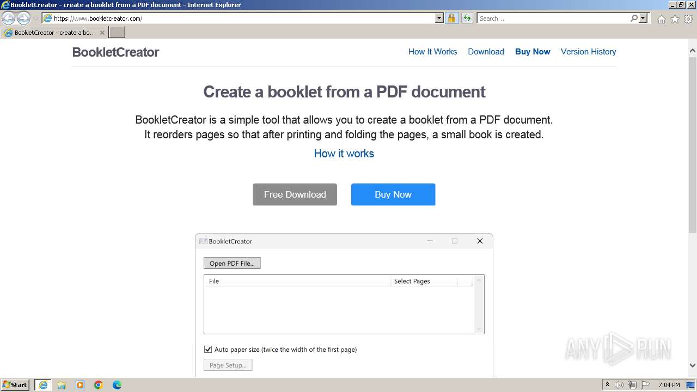Screen dimensions: 697x392
Task: Click the Page Setup... button
Action: [x=228, y=365]
